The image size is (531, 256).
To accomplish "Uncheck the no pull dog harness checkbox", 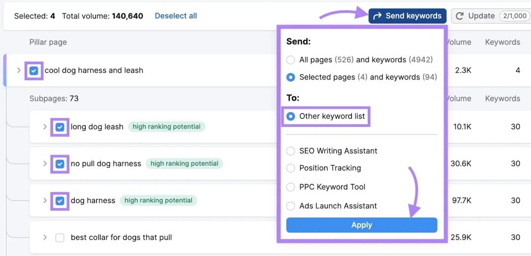I will pyautogui.click(x=59, y=164).
